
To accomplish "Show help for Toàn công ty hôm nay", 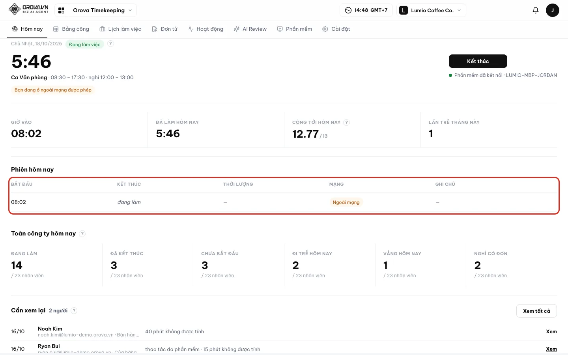I will (x=82, y=234).
